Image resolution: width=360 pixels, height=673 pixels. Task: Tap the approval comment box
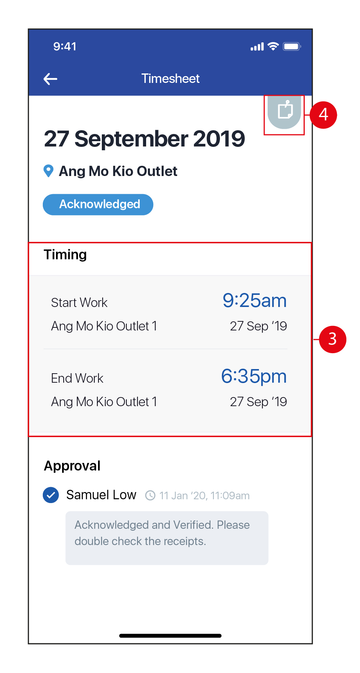point(167,537)
